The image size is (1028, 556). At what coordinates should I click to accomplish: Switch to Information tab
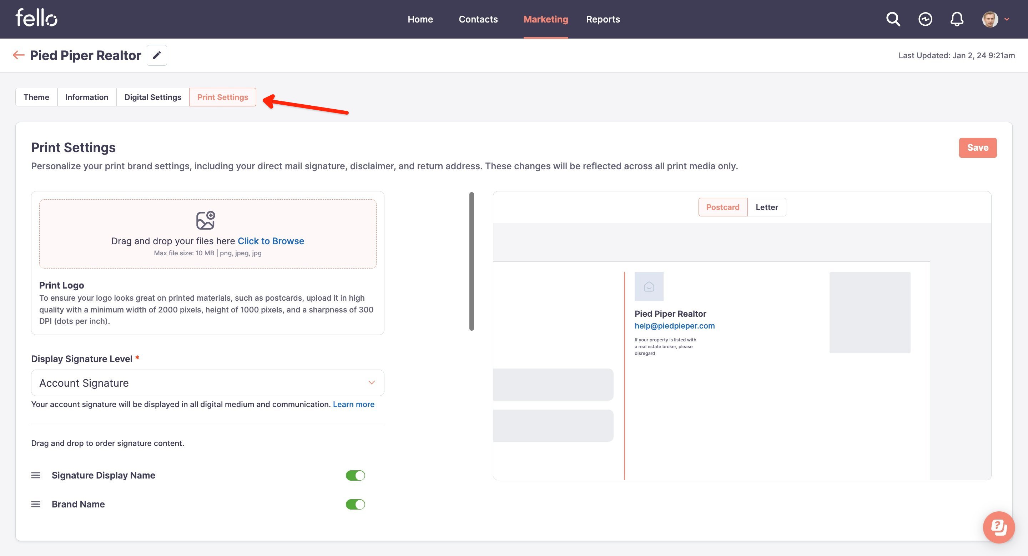(x=87, y=97)
